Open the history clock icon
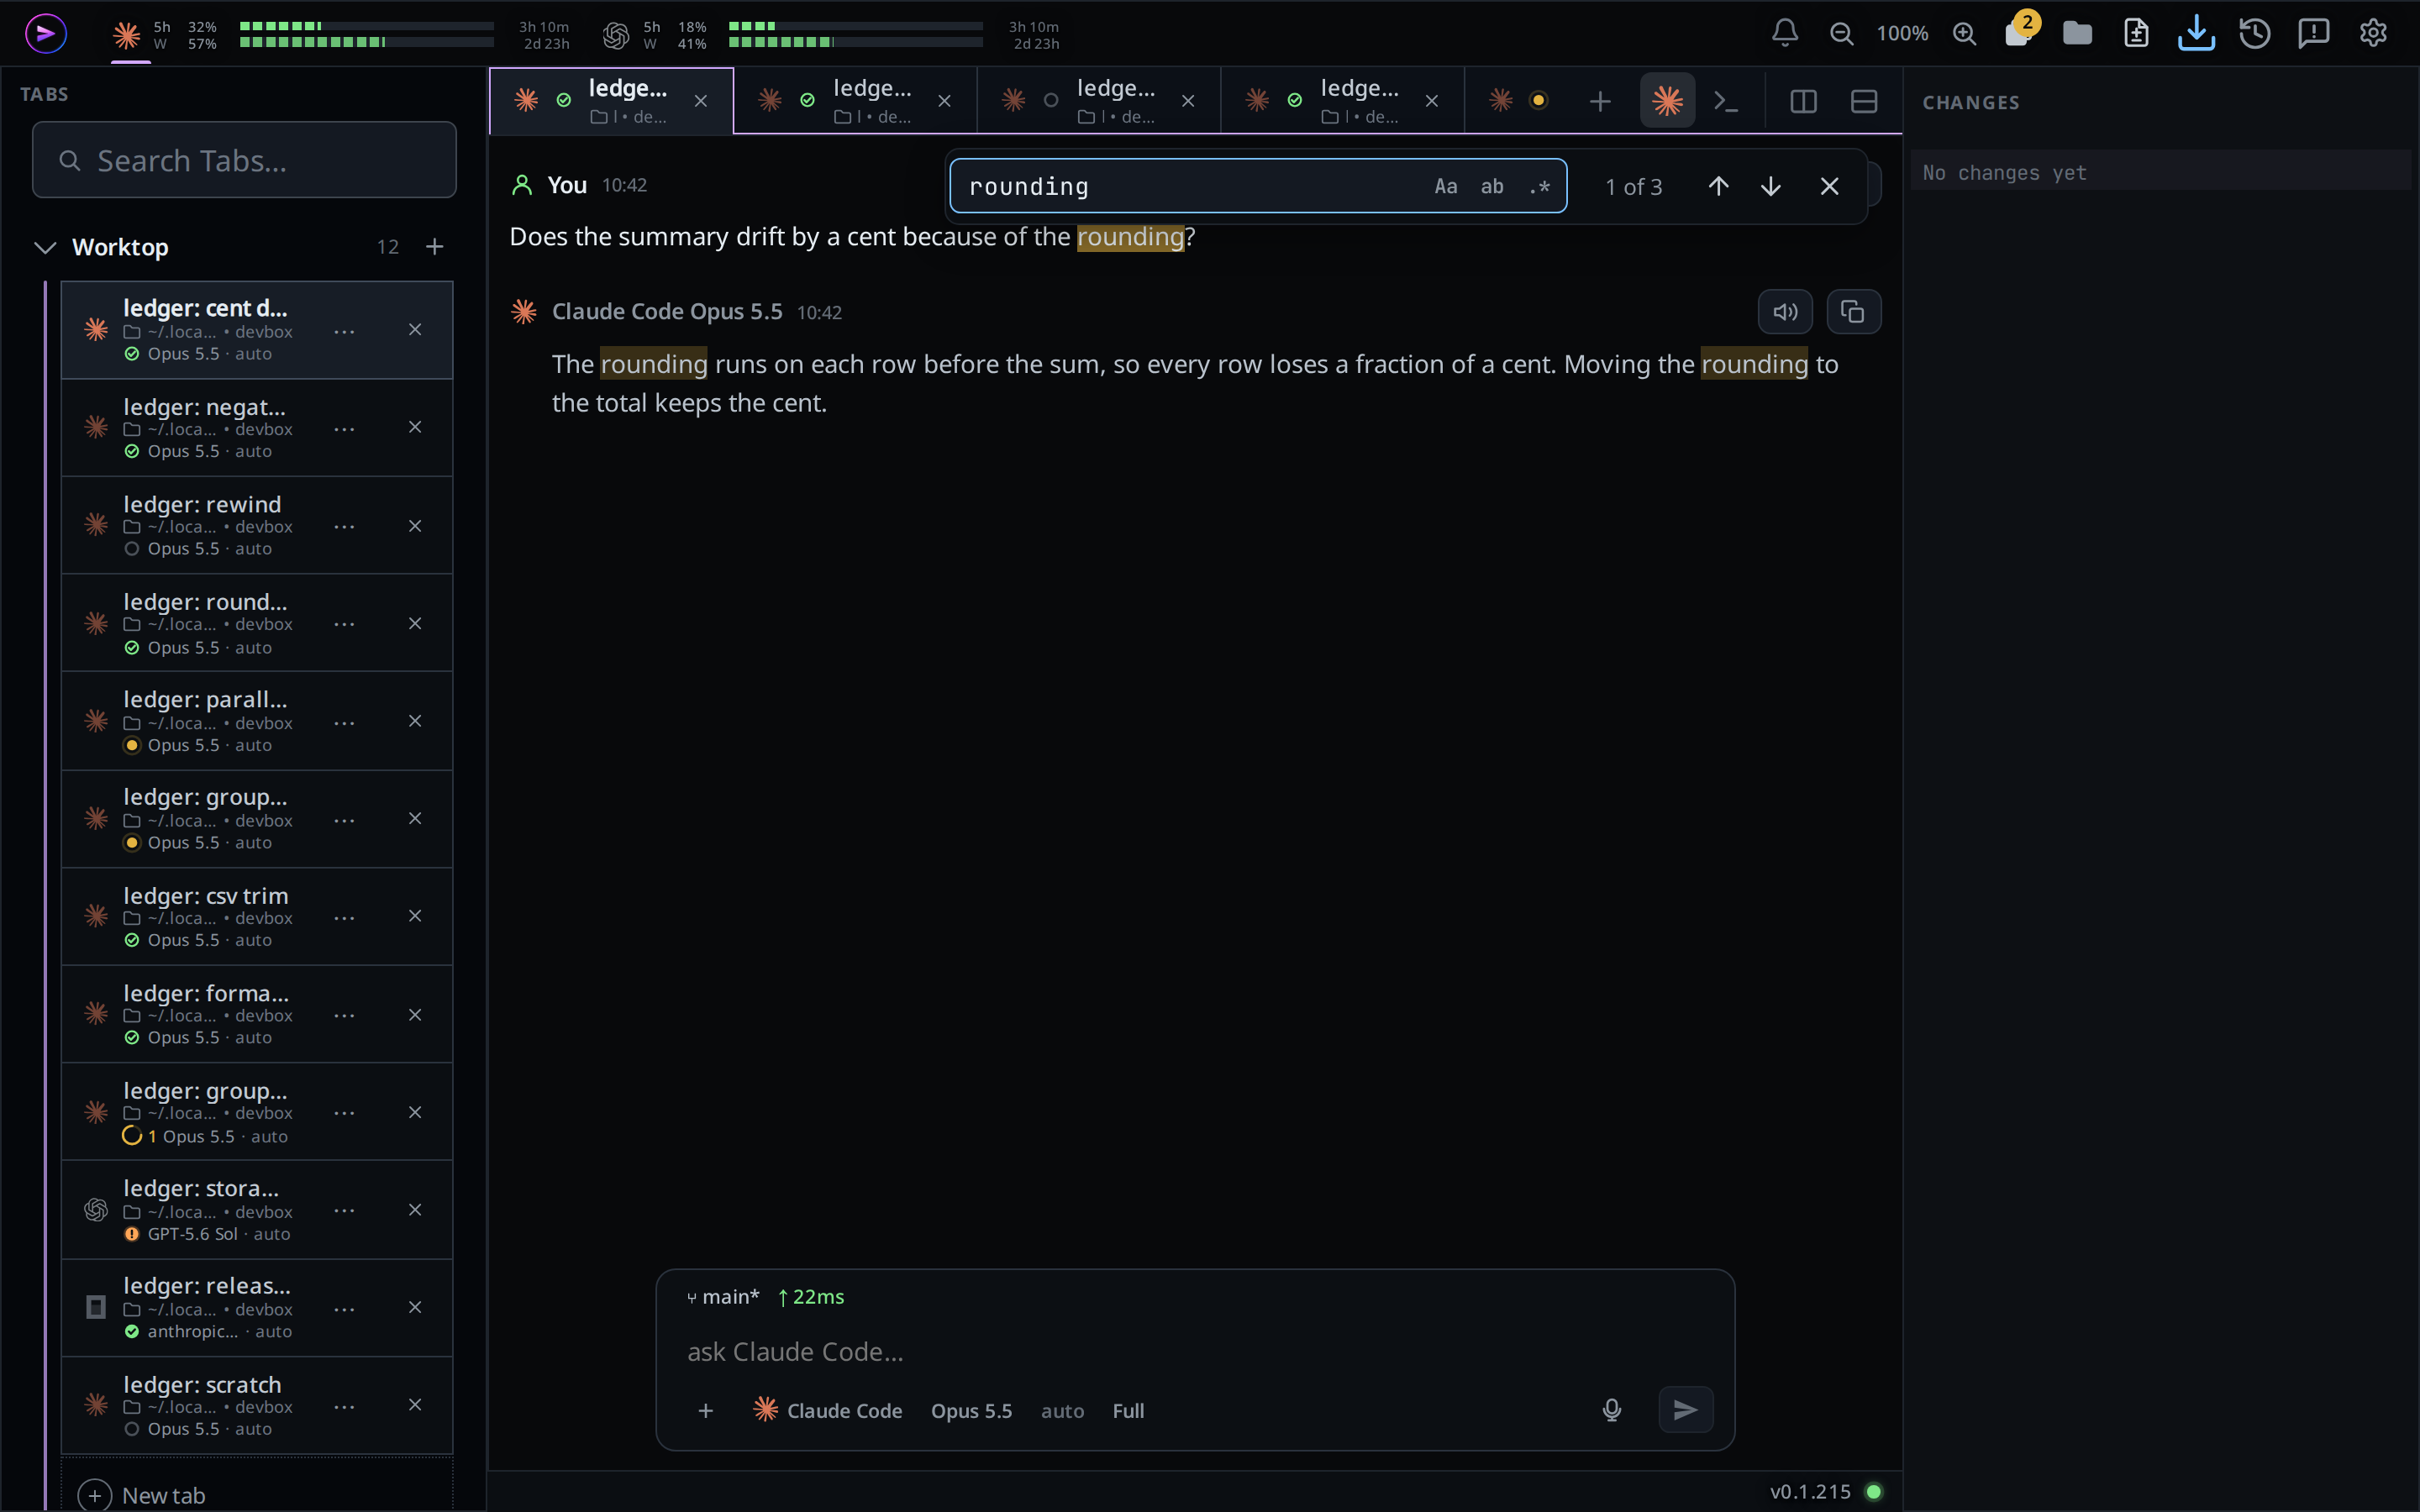Image resolution: width=2420 pixels, height=1512 pixels. click(2255, 33)
